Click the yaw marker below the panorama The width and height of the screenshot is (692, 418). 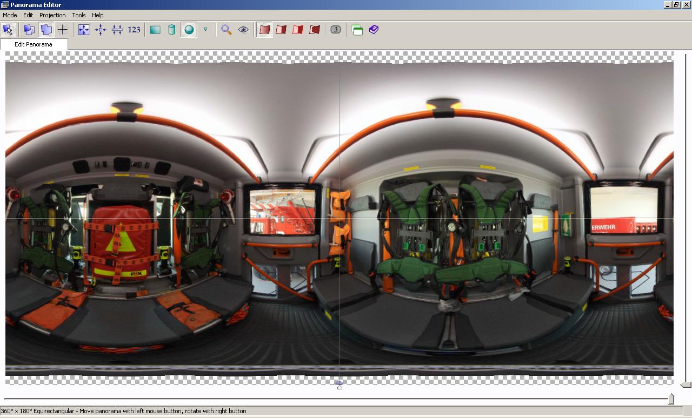(x=340, y=385)
